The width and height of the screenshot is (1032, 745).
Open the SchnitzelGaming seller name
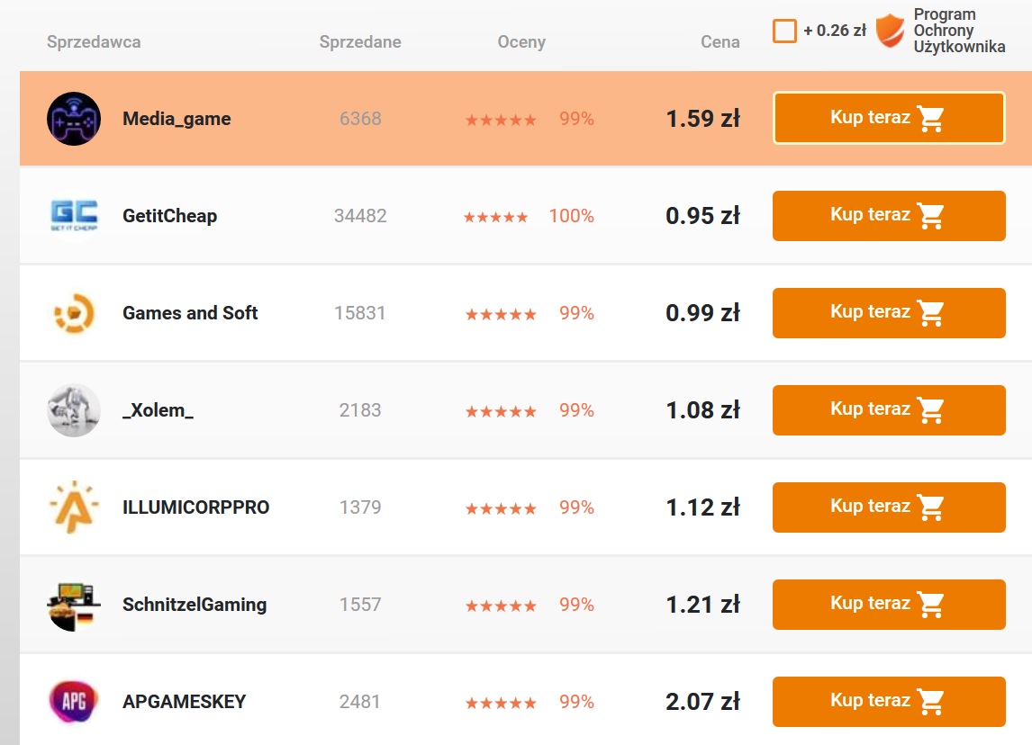195,605
